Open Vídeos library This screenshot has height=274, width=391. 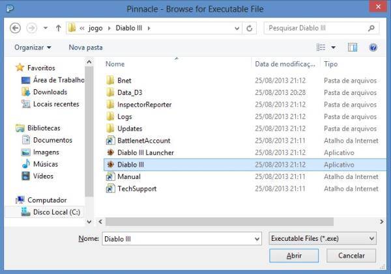[43, 176]
